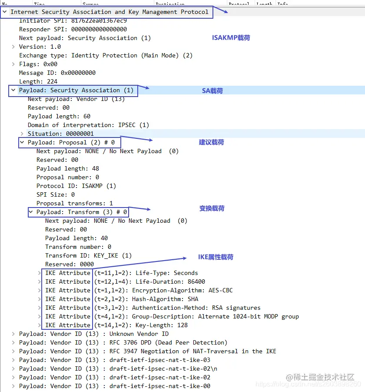The width and height of the screenshot is (365, 392).
Task: Select the SPI Size: 0 row
Action: click(56, 194)
